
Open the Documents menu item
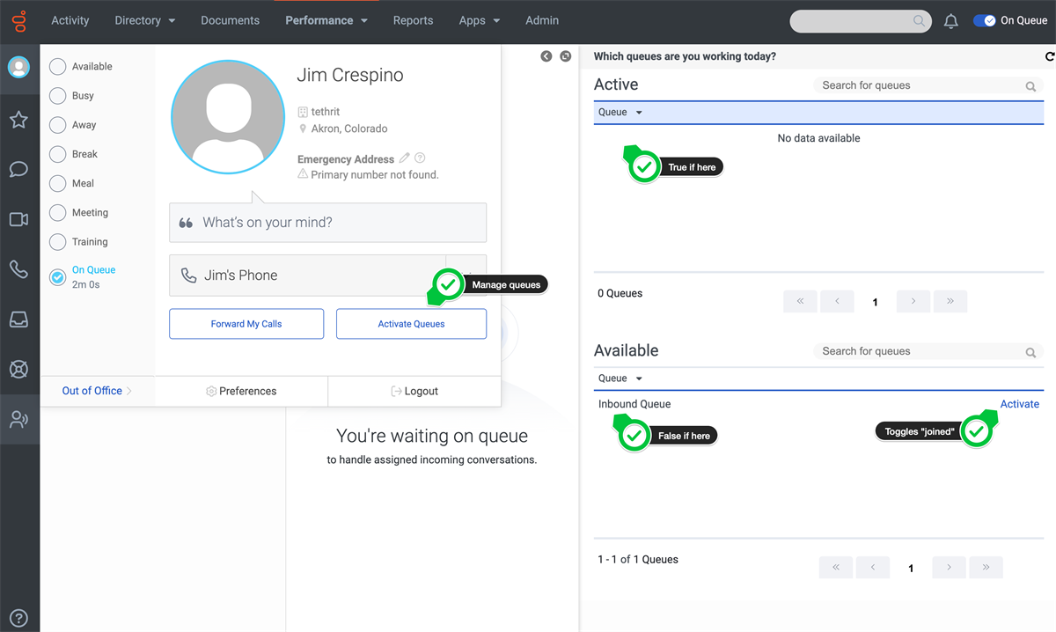(230, 20)
